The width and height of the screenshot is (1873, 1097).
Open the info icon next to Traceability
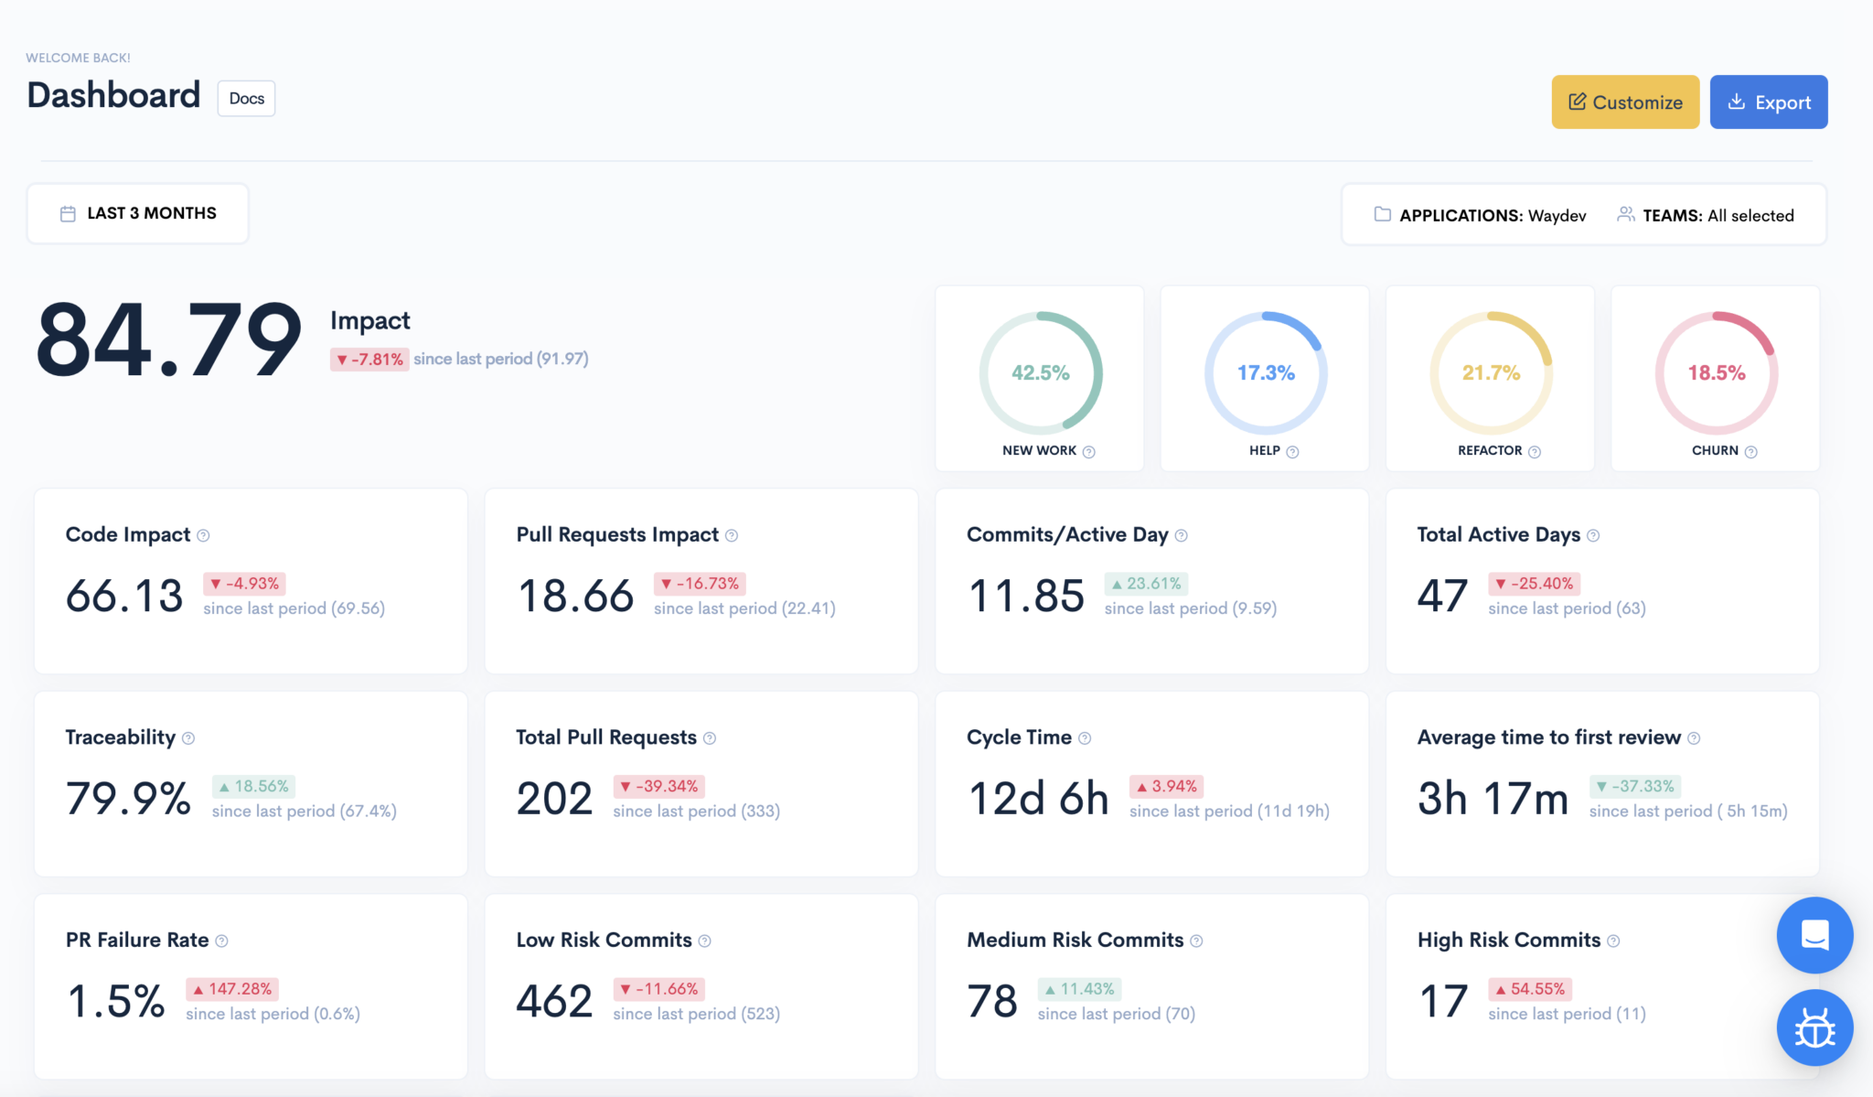tap(189, 738)
